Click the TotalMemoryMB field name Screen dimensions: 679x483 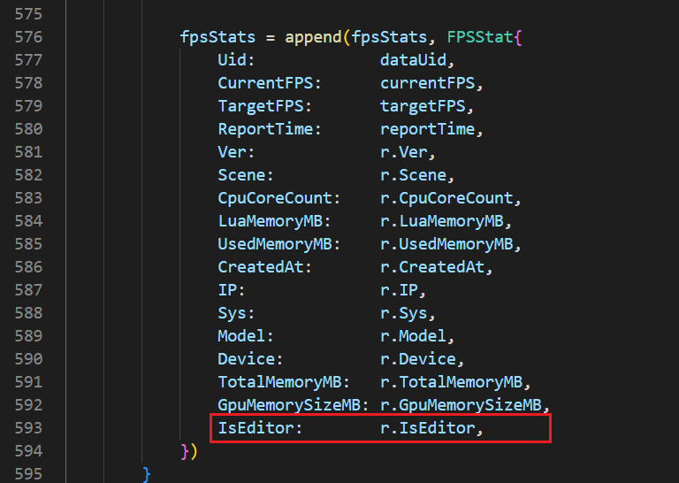[x=279, y=382]
